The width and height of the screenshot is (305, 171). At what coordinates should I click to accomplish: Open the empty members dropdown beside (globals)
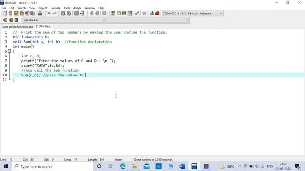point(148,20)
